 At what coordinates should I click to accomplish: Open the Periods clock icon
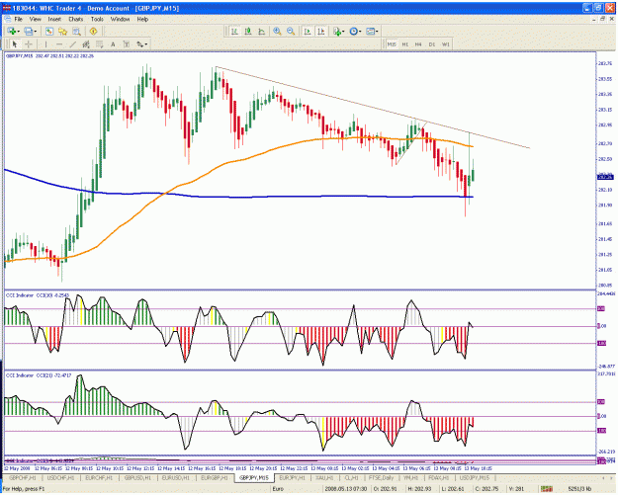coord(355,31)
